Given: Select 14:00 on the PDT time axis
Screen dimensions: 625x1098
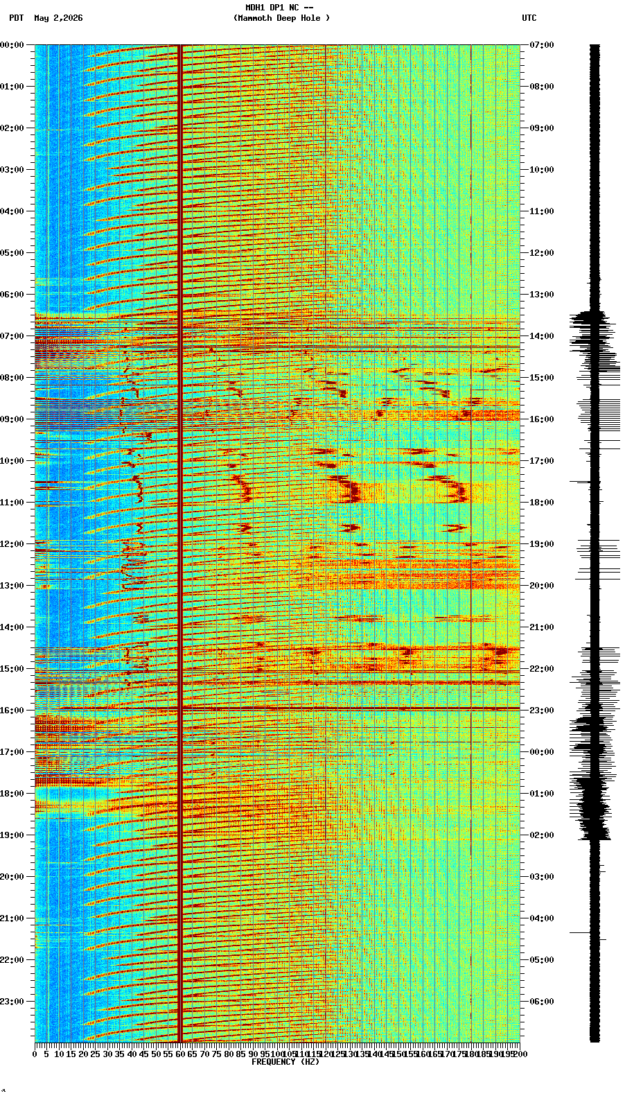Looking at the screenshot, I should 12,627.
